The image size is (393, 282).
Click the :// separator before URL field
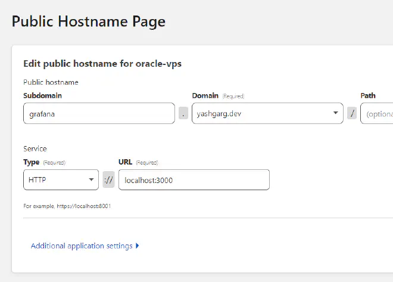[x=108, y=179]
